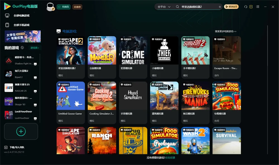Select 纳斯卡赛车25 in my games
The width and height of the screenshot is (279, 165).
point(21,88)
